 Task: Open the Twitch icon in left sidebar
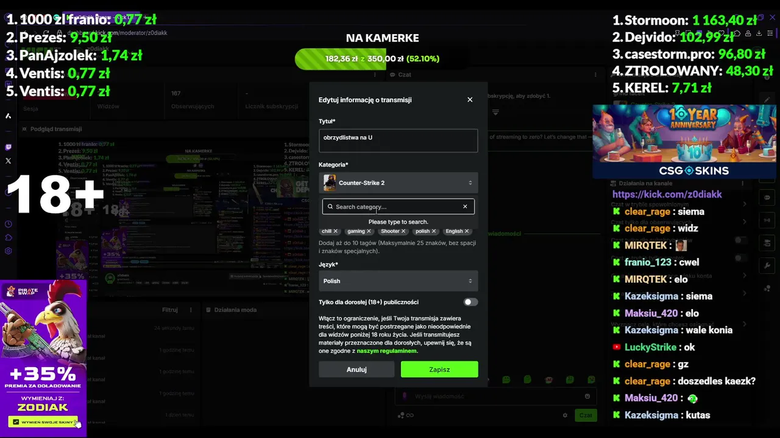(x=9, y=147)
